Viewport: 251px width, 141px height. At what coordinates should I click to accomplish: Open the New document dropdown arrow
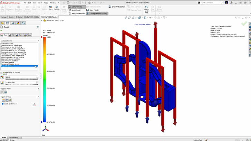click(x=70, y=3)
